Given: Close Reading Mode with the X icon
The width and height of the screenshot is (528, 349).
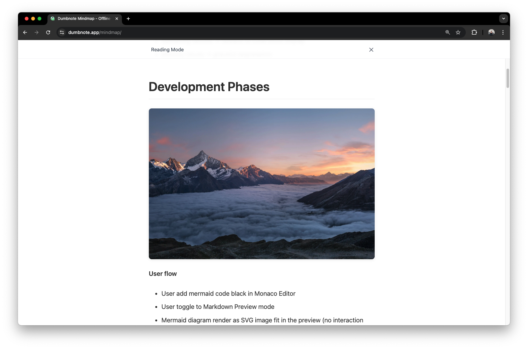Looking at the screenshot, I should coord(371,50).
